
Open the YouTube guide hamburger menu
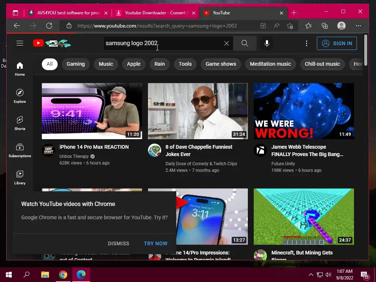pyautogui.click(x=20, y=43)
